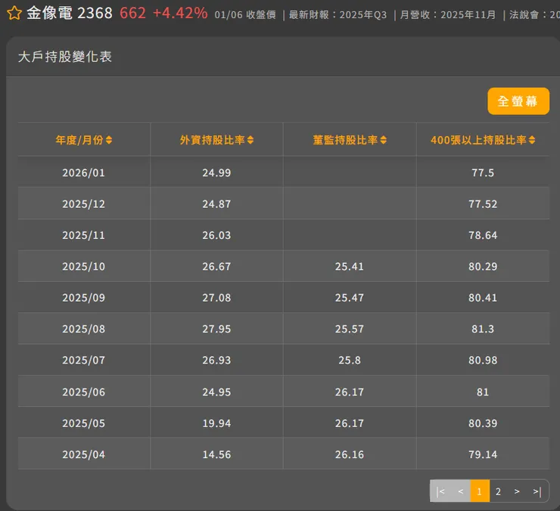Click large holder value 77.5
This screenshot has height=511, width=560.
click(x=483, y=172)
